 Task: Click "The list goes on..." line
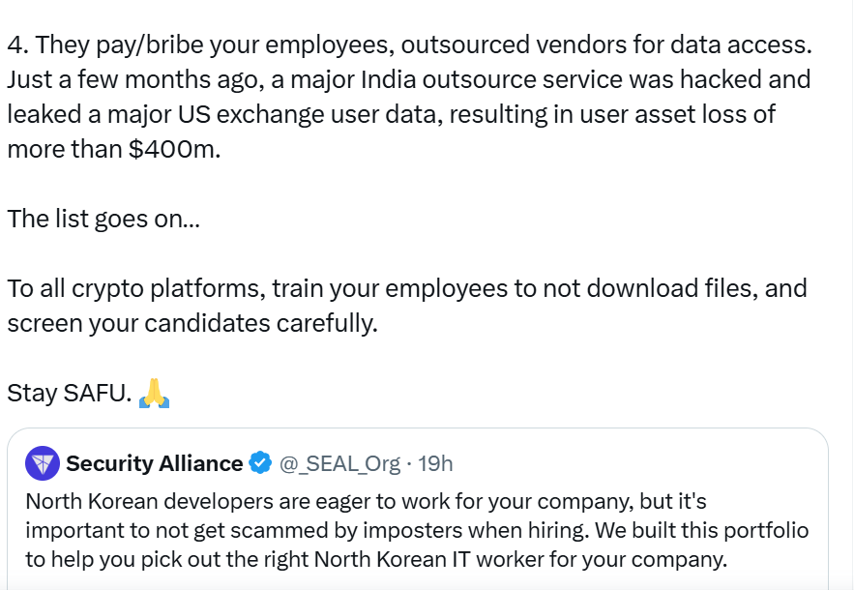coord(103,219)
